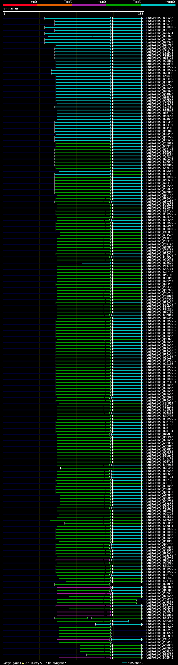
Task: Click hit label UniRef100_C8VF87
Action: [160, 600]
